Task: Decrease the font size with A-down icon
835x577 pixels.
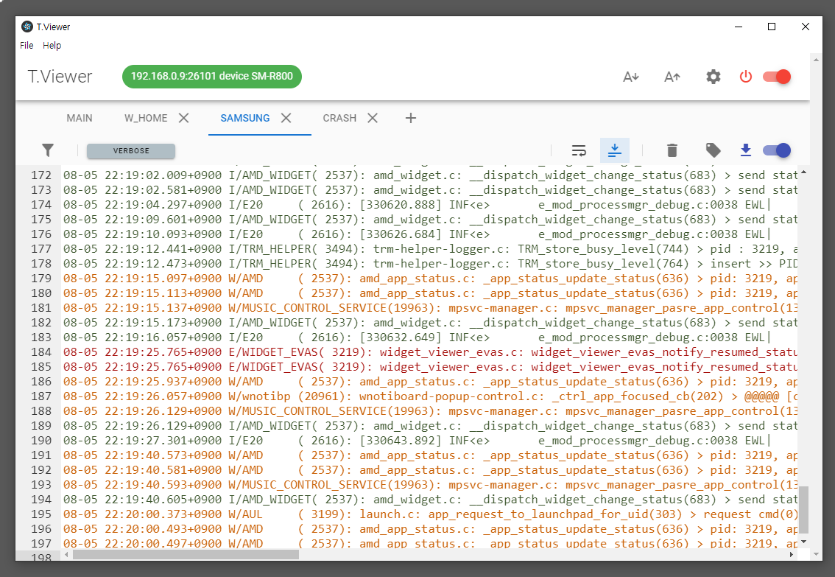Action: pyautogui.click(x=630, y=77)
